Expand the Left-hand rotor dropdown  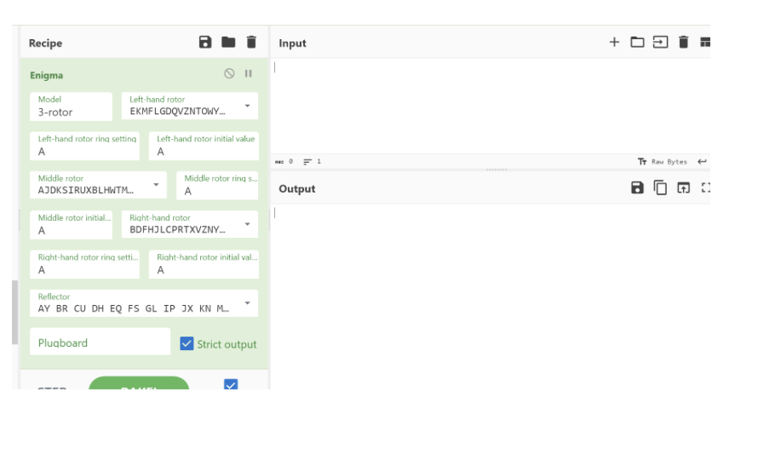point(247,107)
